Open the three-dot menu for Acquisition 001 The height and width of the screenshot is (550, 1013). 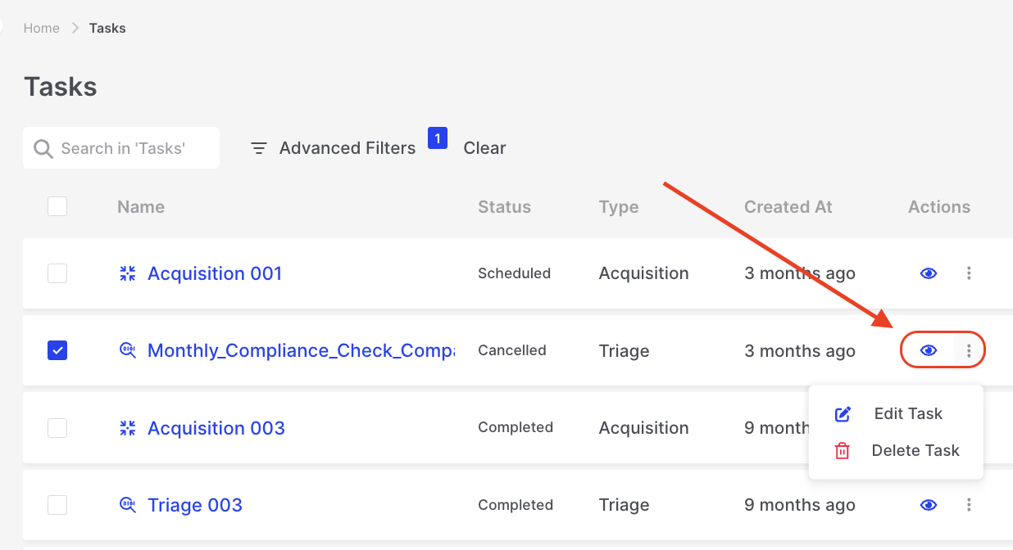click(x=969, y=273)
